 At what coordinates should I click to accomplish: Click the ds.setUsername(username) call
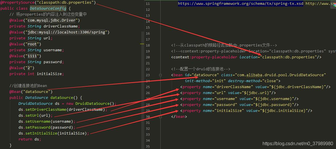click(47, 122)
